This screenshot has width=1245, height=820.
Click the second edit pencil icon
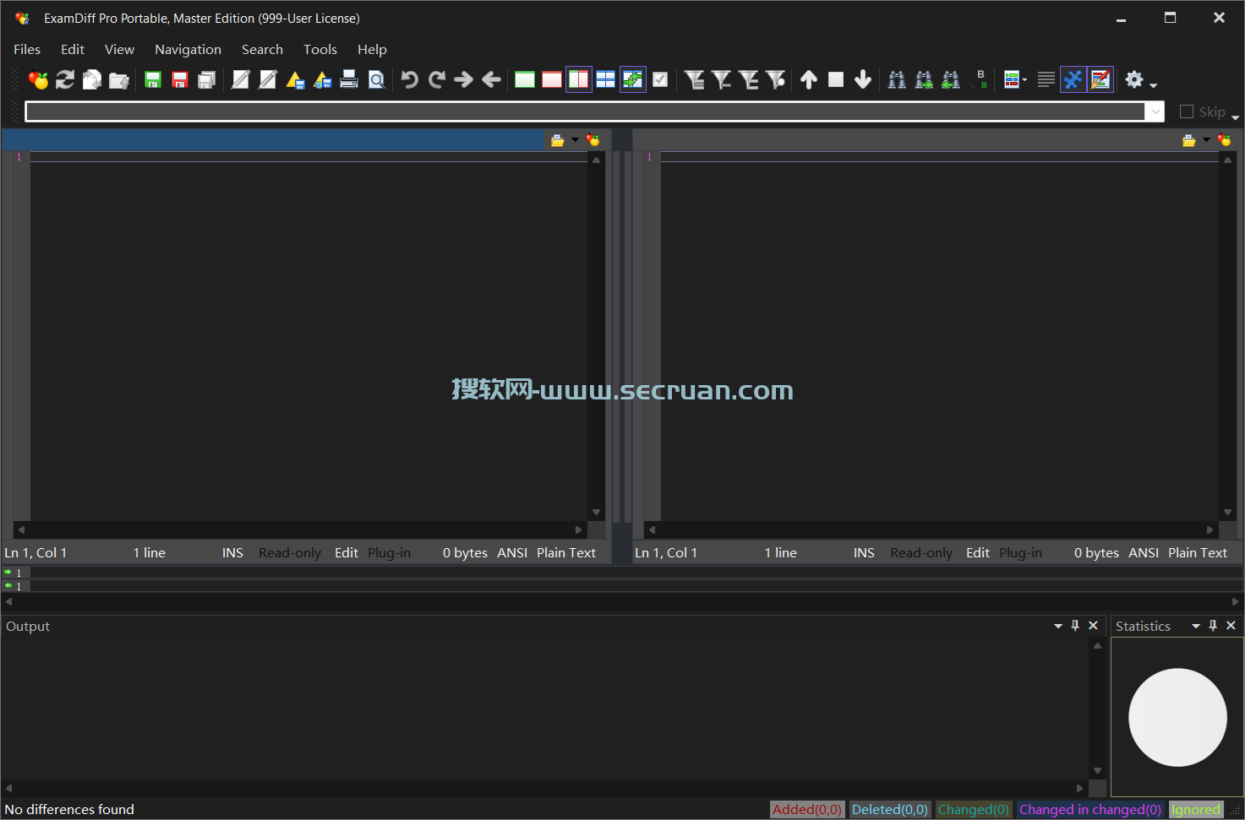click(268, 79)
